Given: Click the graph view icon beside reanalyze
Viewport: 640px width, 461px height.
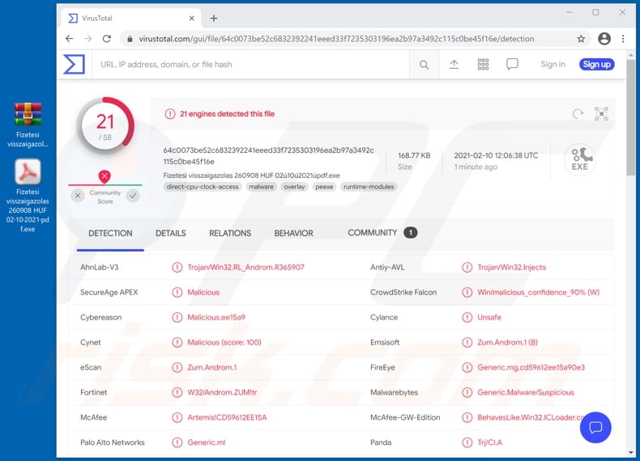Looking at the screenshot, I should tap(601, 114).
